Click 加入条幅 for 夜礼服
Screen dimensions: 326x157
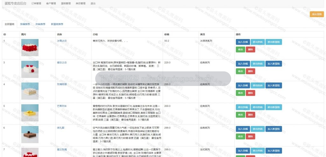243,129
